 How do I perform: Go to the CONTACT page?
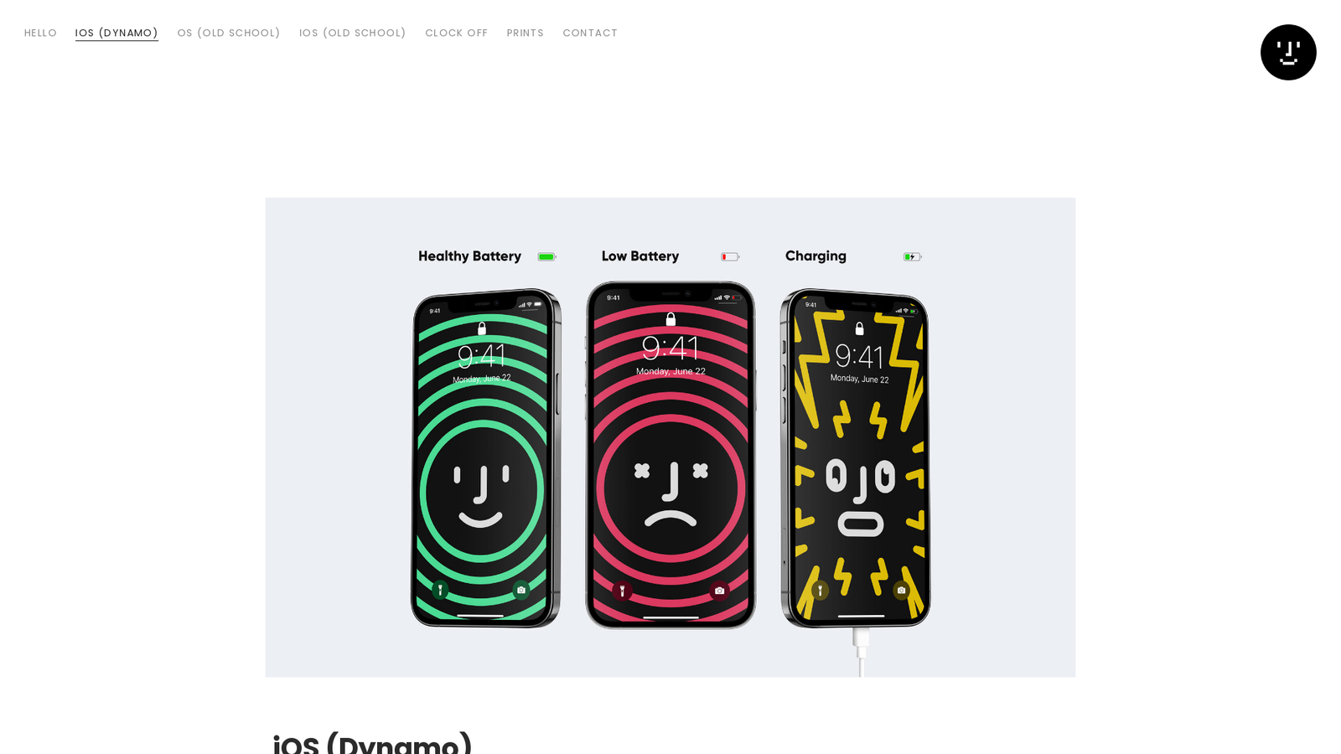tap(590, 34)
